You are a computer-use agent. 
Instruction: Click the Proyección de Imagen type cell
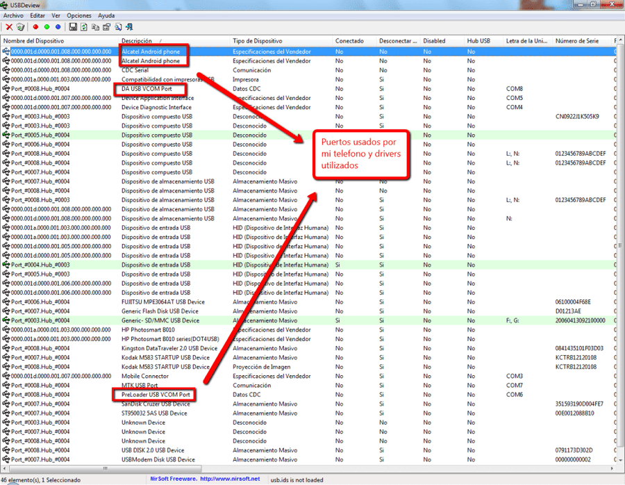coord(262,367)
